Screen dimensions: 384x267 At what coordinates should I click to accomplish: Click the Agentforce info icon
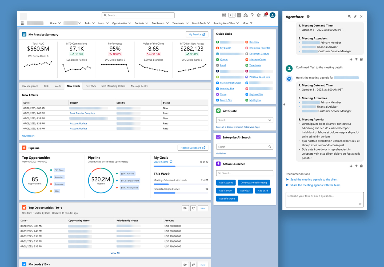[x=308, y=17]
